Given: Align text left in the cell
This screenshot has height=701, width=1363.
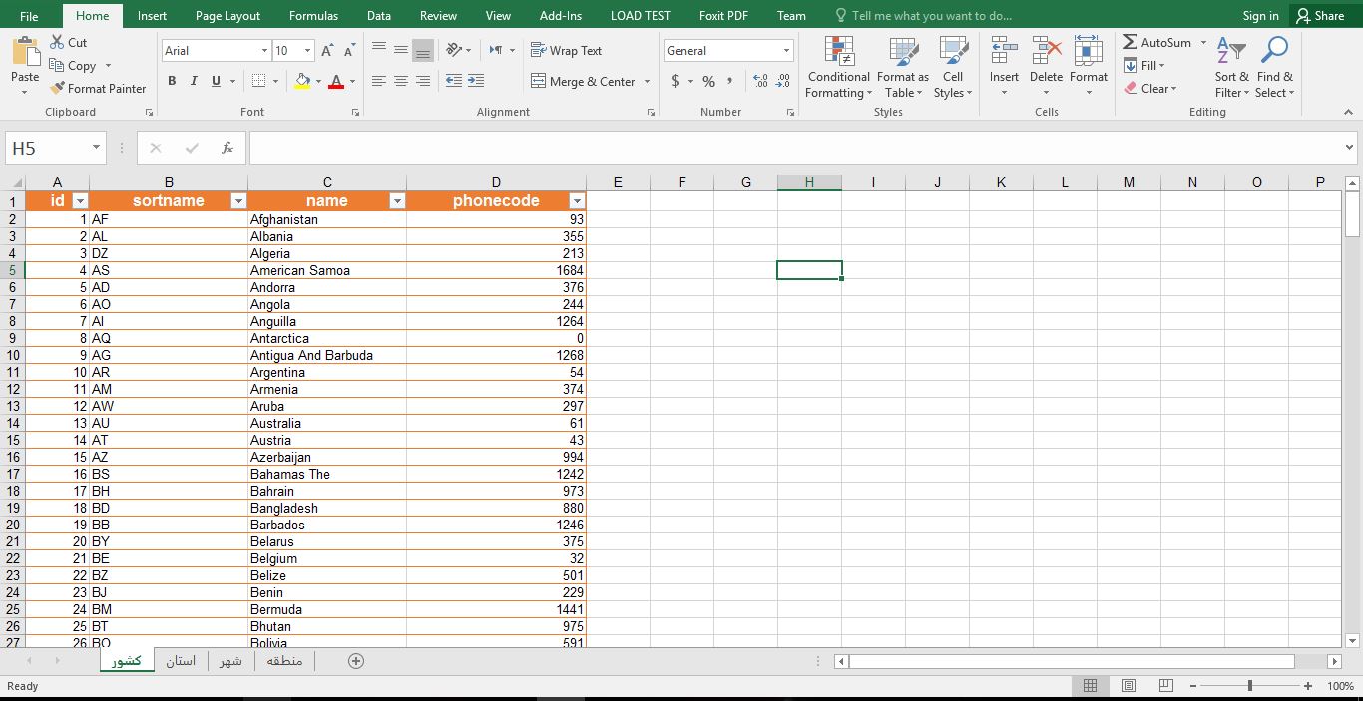Looking at the screenshot, I should [x=379, y=81].
